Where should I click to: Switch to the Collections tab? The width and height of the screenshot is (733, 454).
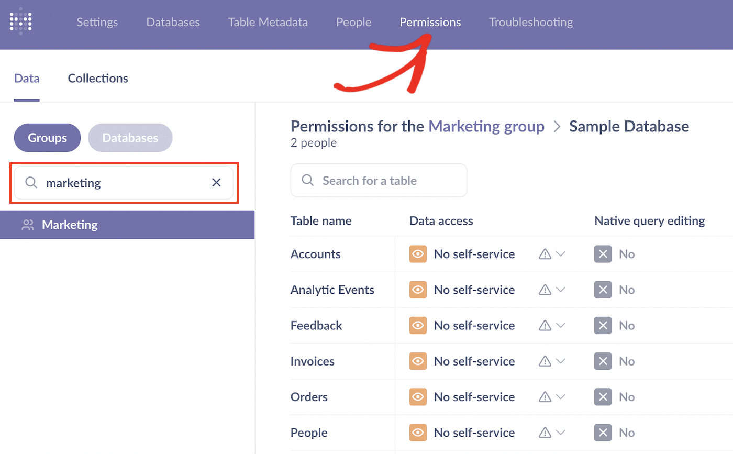point(97,77)
